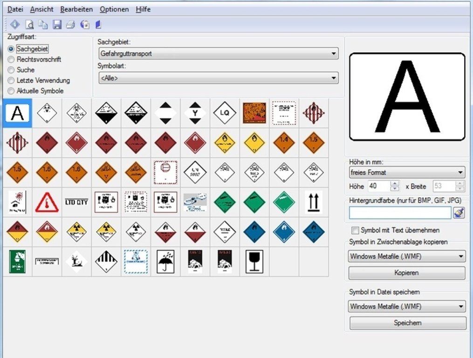This screenshot has width=473, height=358.
Task: Open the Symbolart <Alle> dropdown
Action: coord(219,78)
